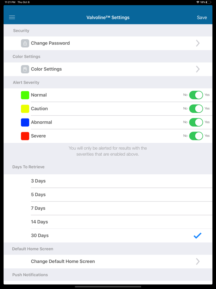Viewport: 216px width, 289px height.
Task: Save the Valvoline settings
Action: pyautogui.click(x=202, y=17)
